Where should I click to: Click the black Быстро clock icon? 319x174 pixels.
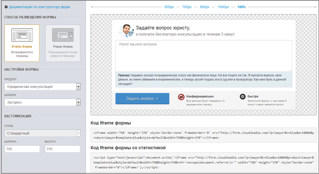(242, 97)
